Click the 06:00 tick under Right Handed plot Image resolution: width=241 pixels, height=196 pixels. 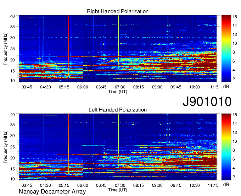(x=83, y=87)
